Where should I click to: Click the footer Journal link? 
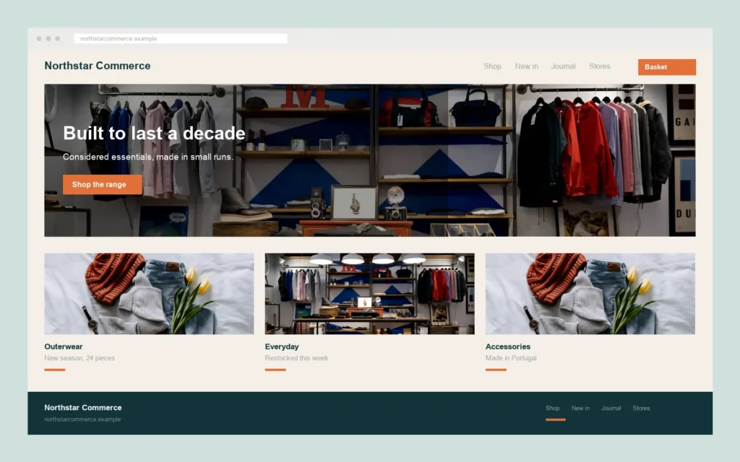(x=611, y=409)
